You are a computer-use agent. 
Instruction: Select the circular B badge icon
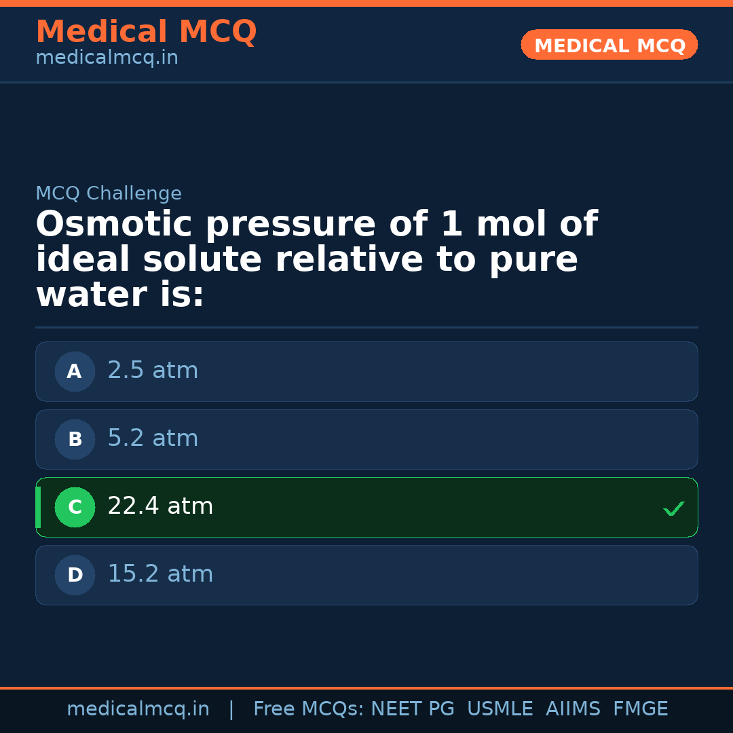(75, 439)
